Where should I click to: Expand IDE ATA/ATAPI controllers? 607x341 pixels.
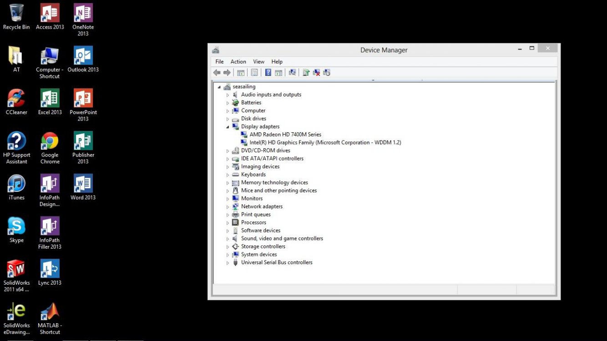tap(228, 159)
